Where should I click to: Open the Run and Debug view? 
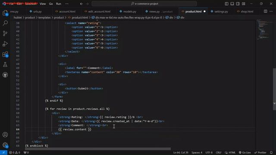coord(5,44)
